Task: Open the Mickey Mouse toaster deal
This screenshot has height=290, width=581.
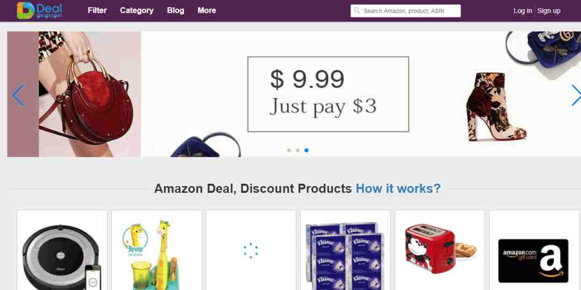Action: 440,250
